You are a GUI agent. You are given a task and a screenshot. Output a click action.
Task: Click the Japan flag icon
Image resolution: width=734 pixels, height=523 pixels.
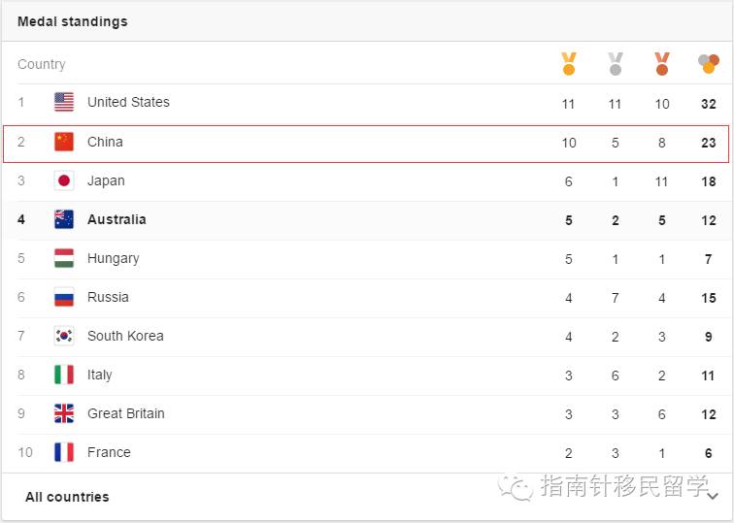(x=64, y=180)
